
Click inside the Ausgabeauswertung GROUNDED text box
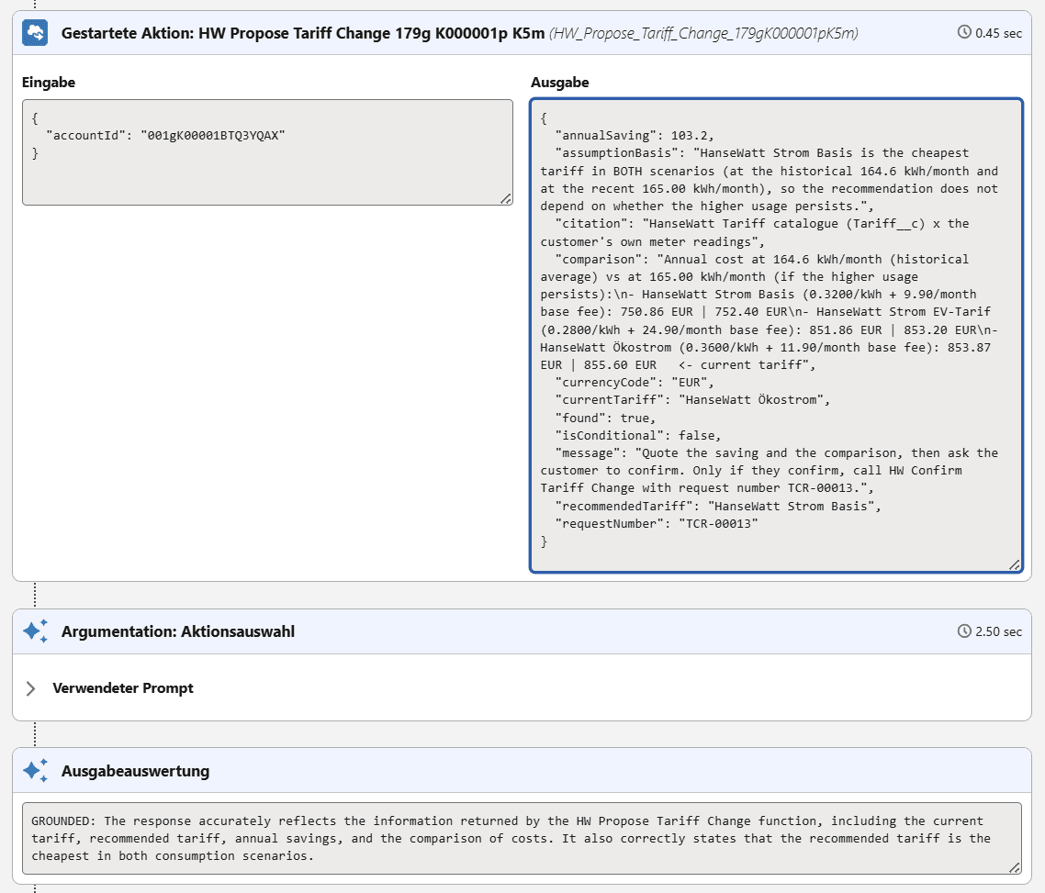[x=522, y=839]
